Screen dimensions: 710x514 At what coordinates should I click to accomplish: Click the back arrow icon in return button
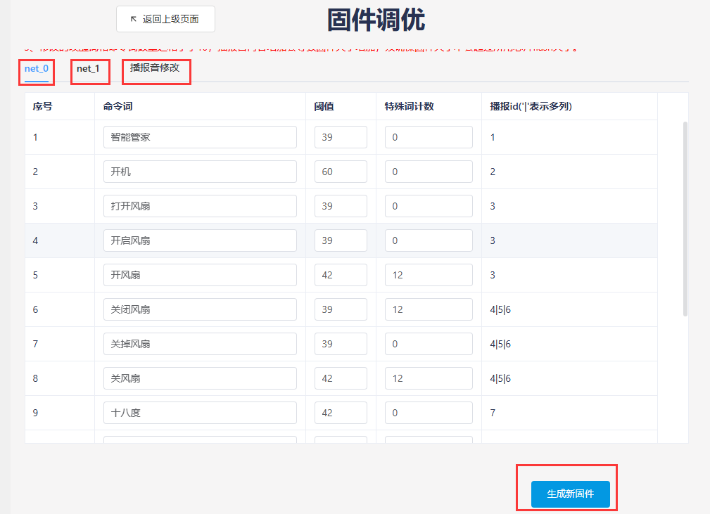[134, 19]
